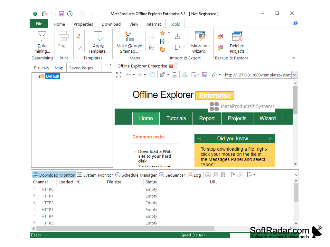Click the browser settings gears icon
The height and width of the screenshot is (247, 330).
(162, 75)
